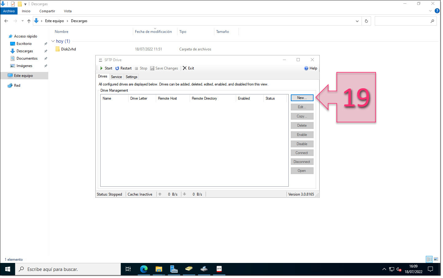443x278 pixels.
Task: Go forward in File Explorer
Action: pyautogui.click(x=15, y=21)
